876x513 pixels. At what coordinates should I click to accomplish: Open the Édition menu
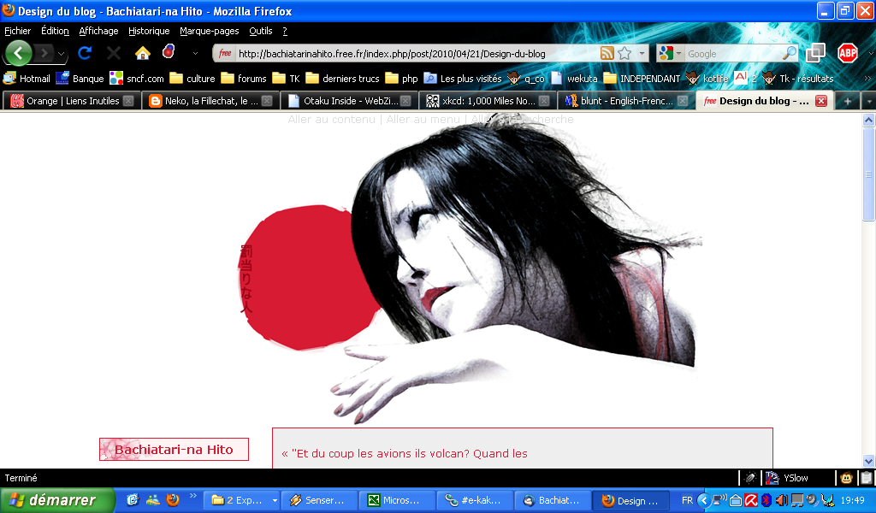55,31
